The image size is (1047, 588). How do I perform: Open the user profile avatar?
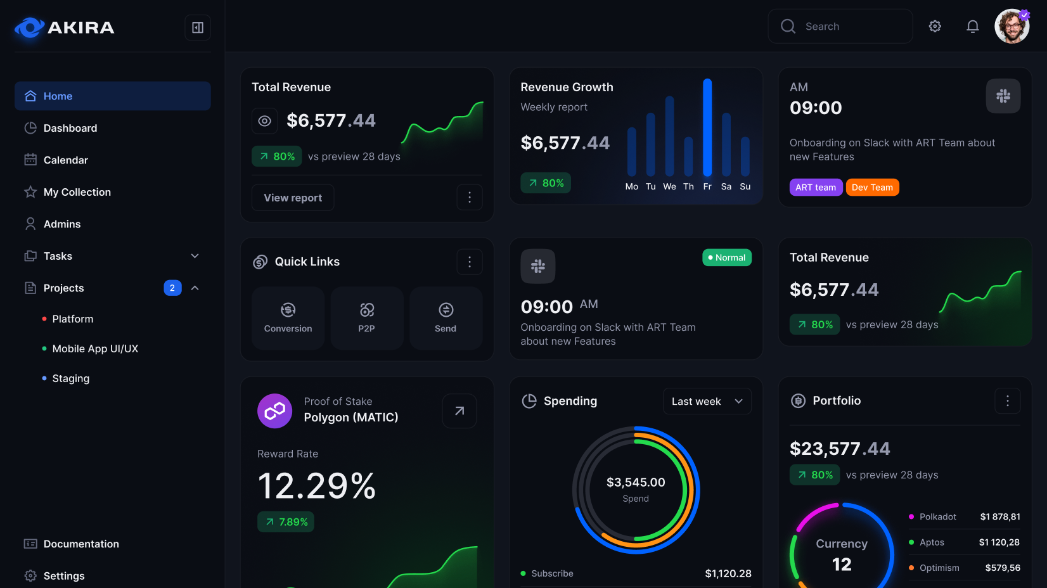1012,26
